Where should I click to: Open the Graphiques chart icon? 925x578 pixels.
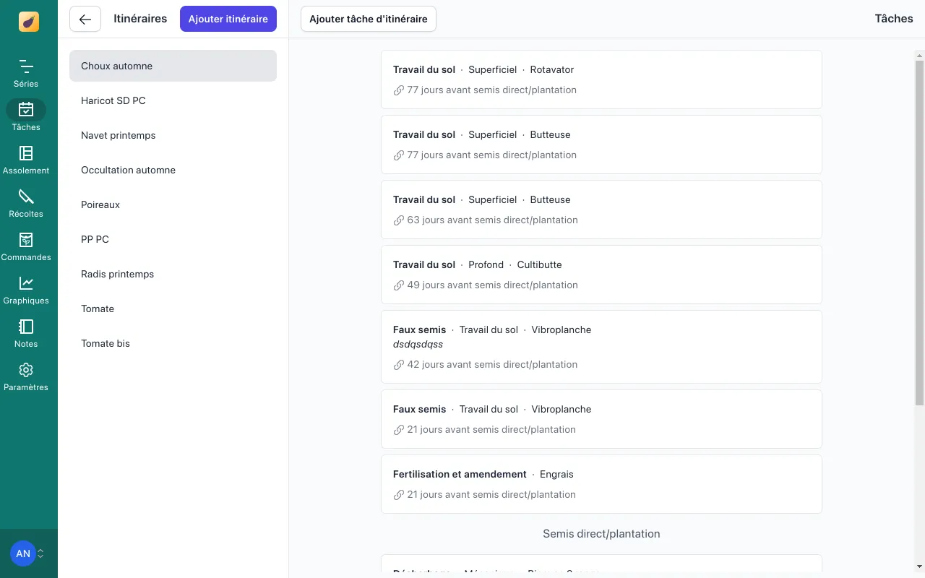pyautogui.click(x=26, y=283)
